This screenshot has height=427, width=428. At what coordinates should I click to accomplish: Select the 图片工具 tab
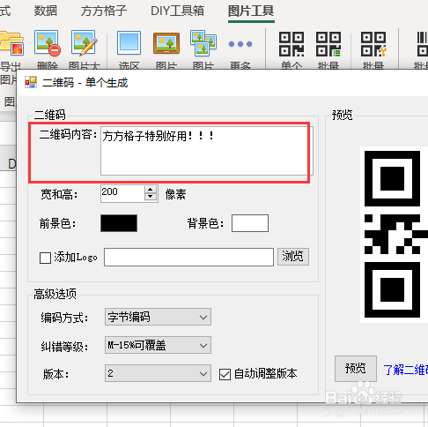pos(251,11)
